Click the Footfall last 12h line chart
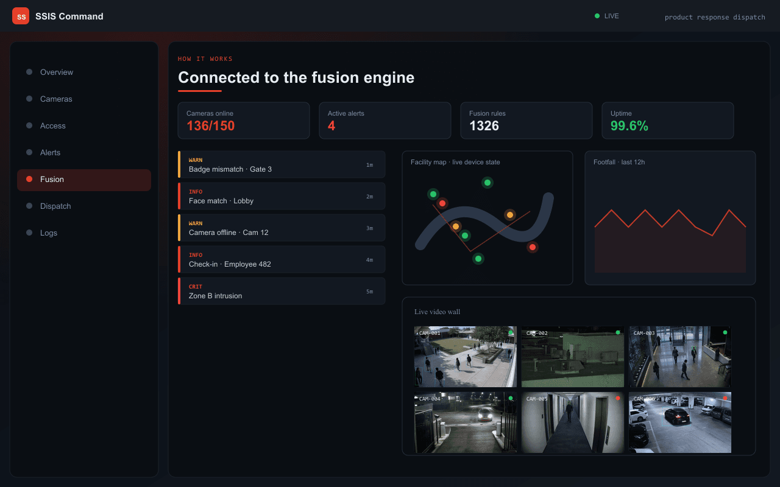 [670, 241]
